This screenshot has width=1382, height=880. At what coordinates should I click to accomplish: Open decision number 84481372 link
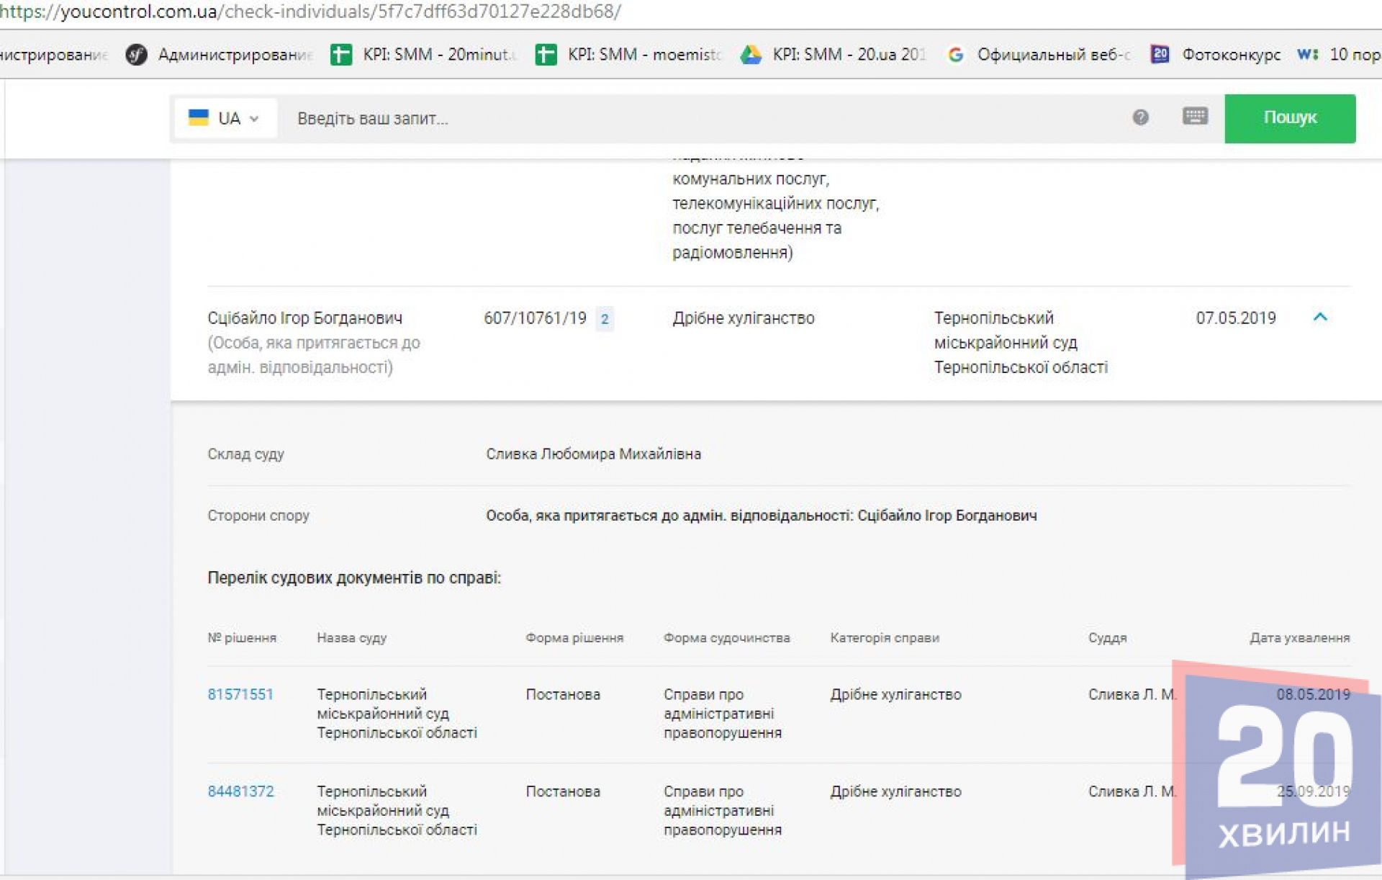point(240,791)
